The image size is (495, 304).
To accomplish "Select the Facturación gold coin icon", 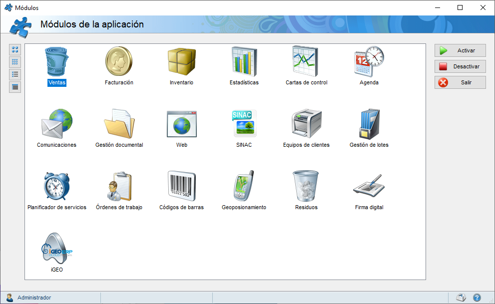I will [x=119, y=61].
